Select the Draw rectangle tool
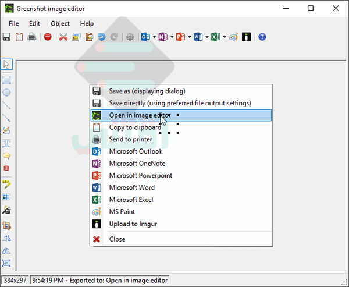349x287 pixels. [6, 80]
